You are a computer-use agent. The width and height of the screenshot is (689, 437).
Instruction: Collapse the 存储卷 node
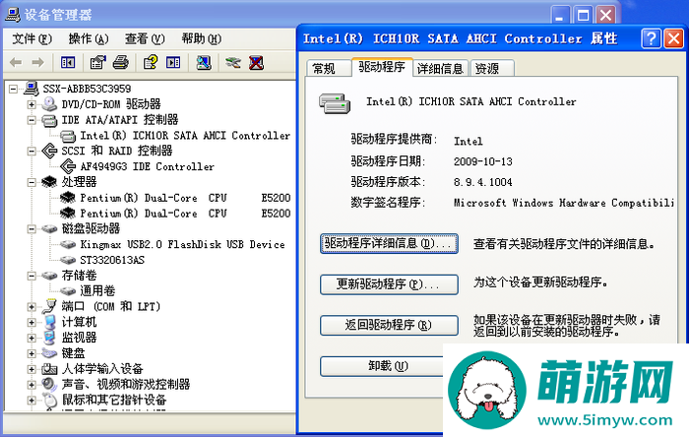(x=31, y=276)
